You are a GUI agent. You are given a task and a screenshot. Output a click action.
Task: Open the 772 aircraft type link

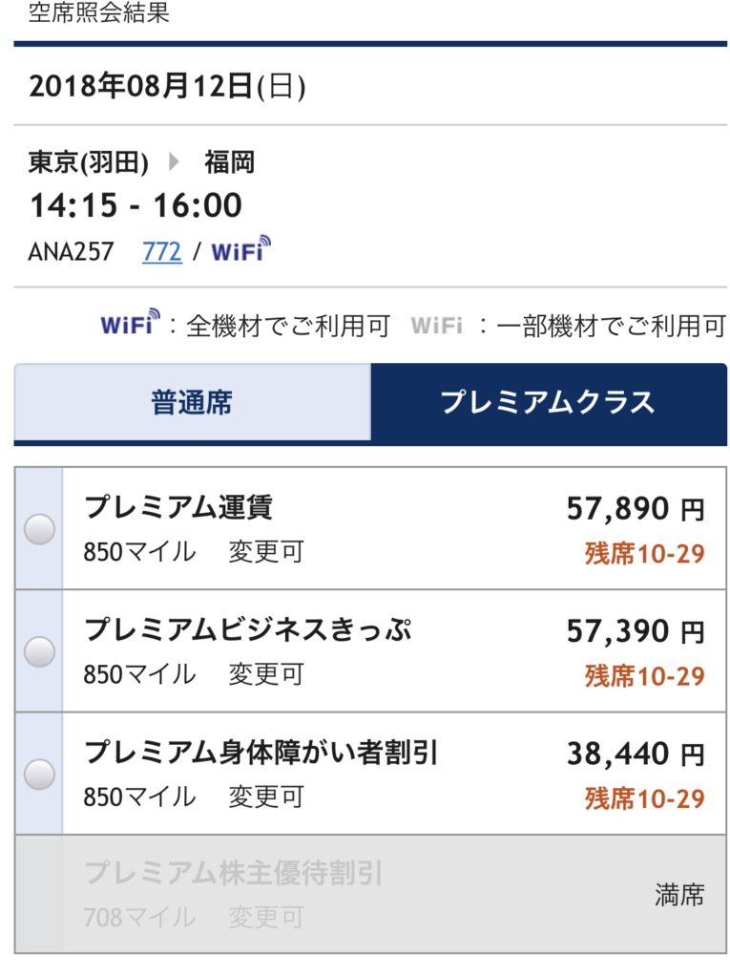(x=162, y=252)
